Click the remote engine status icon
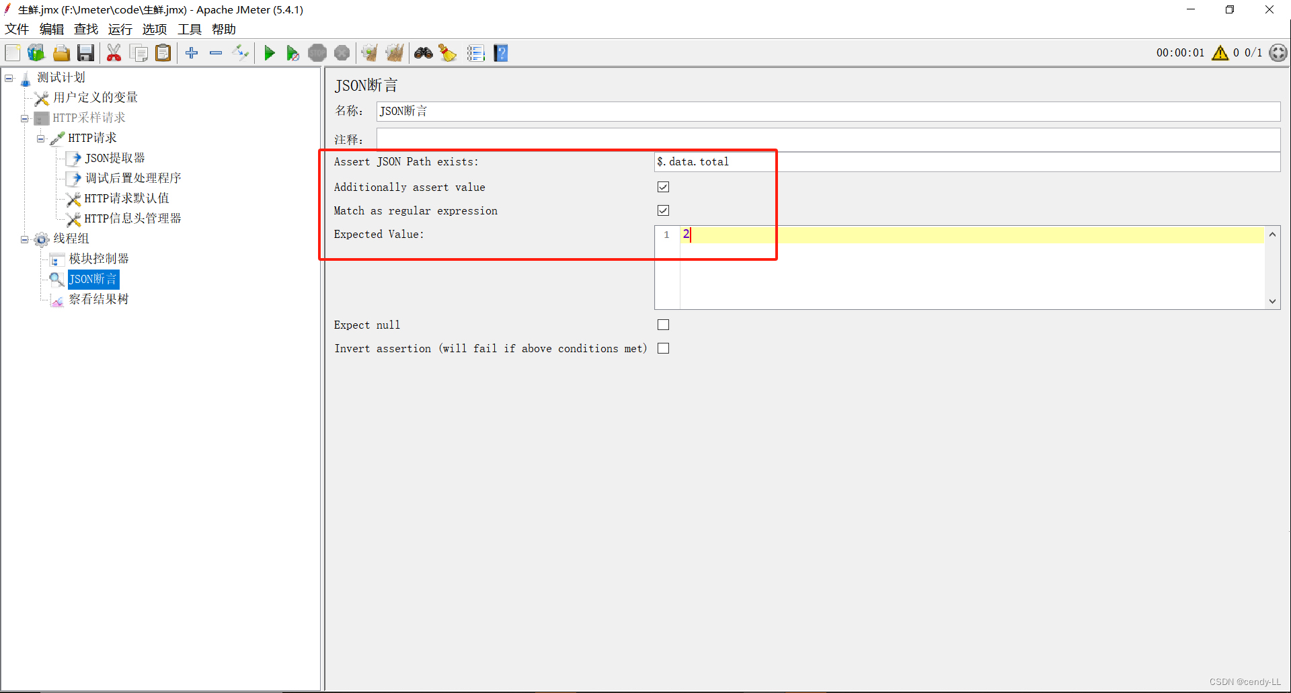The image size is (1291, 693). (1278, 53)
